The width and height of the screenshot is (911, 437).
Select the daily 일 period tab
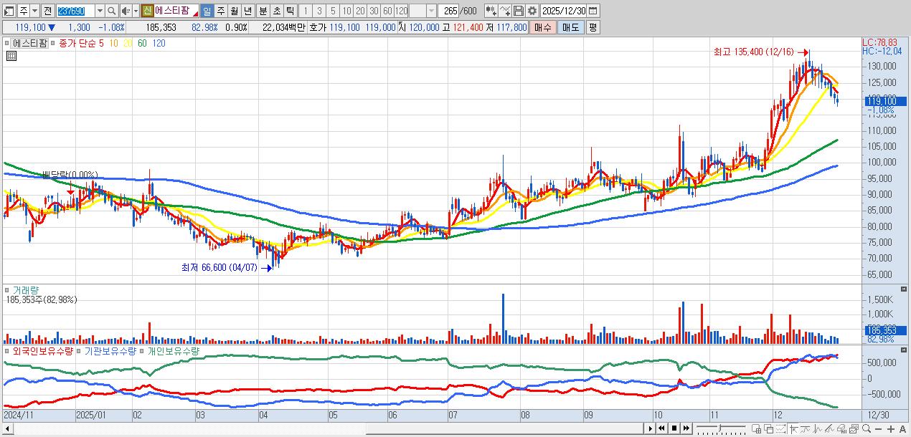(x=207, y=11)
